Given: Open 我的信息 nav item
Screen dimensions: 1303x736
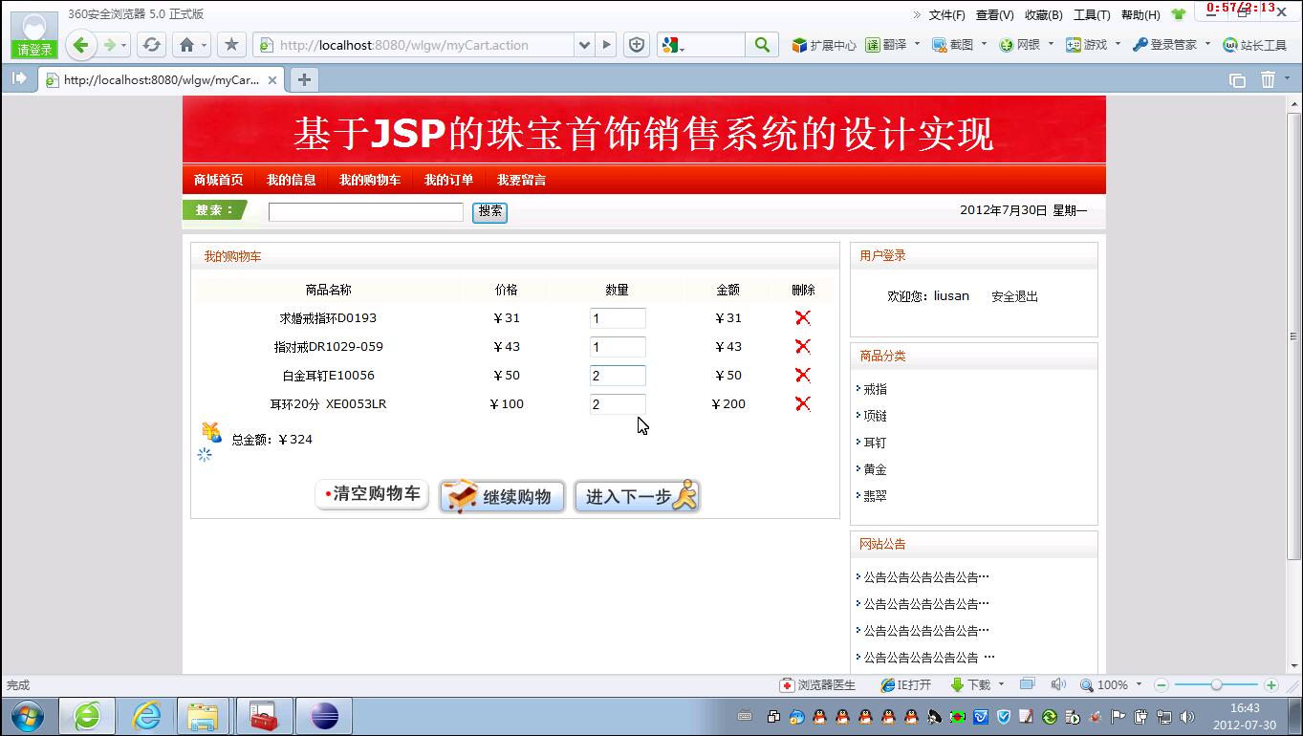Looking at the screenshot, I should click(291, 180).
